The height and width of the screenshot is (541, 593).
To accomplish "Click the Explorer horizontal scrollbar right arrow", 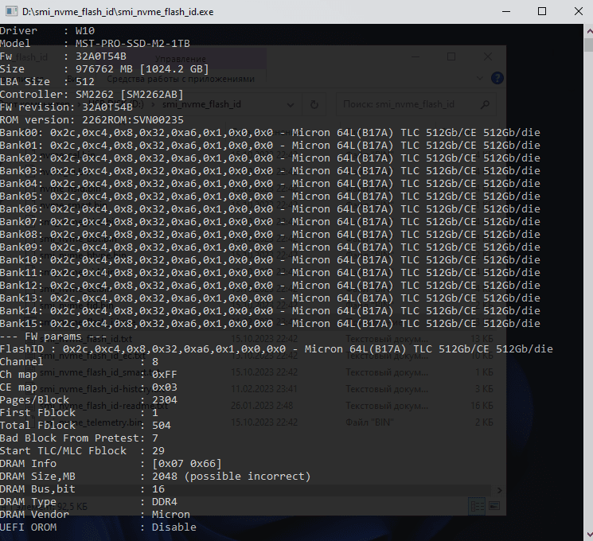I will [500, 490].
